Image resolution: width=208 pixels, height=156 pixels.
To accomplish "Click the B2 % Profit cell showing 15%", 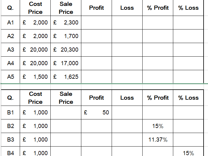I will coord(158,126).
